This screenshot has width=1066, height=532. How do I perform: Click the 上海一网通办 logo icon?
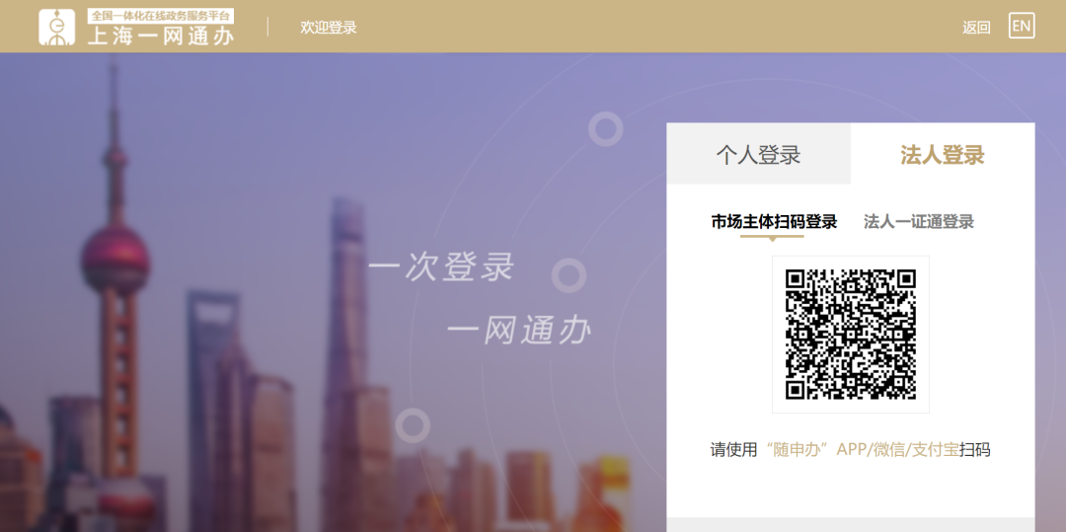pos(57,28)
